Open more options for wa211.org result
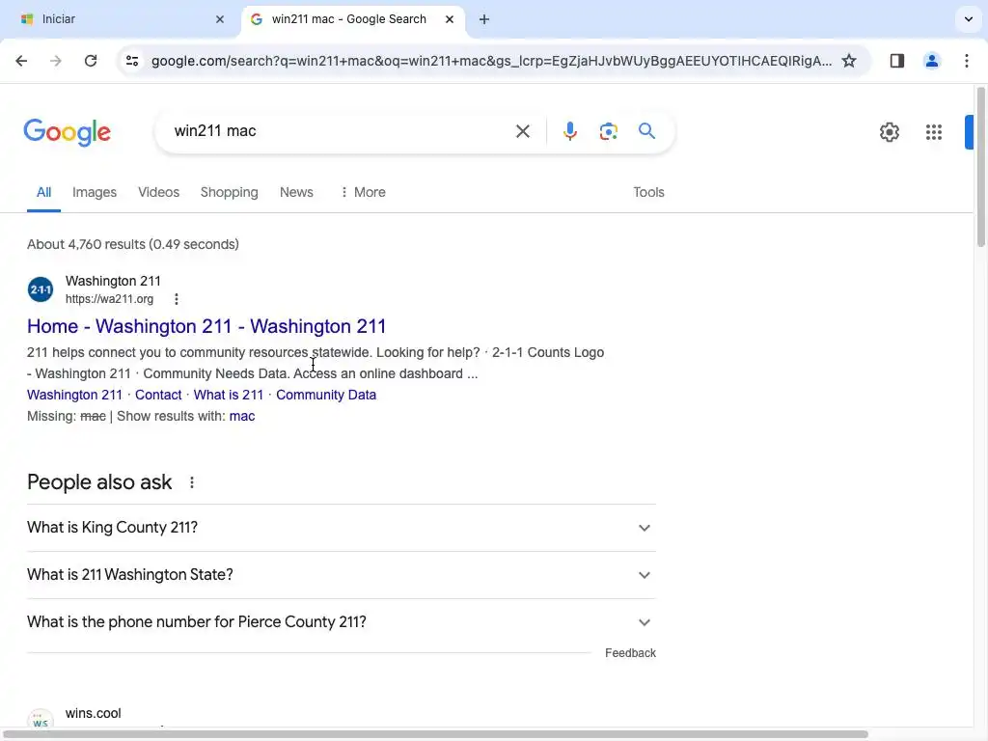 [177, 299]
